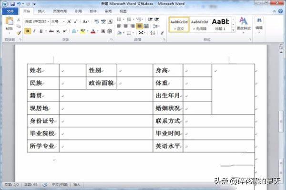Viewport: 286px width, 190px height.
Task: Toggle superscript formatting
Action: coord(64,31)
